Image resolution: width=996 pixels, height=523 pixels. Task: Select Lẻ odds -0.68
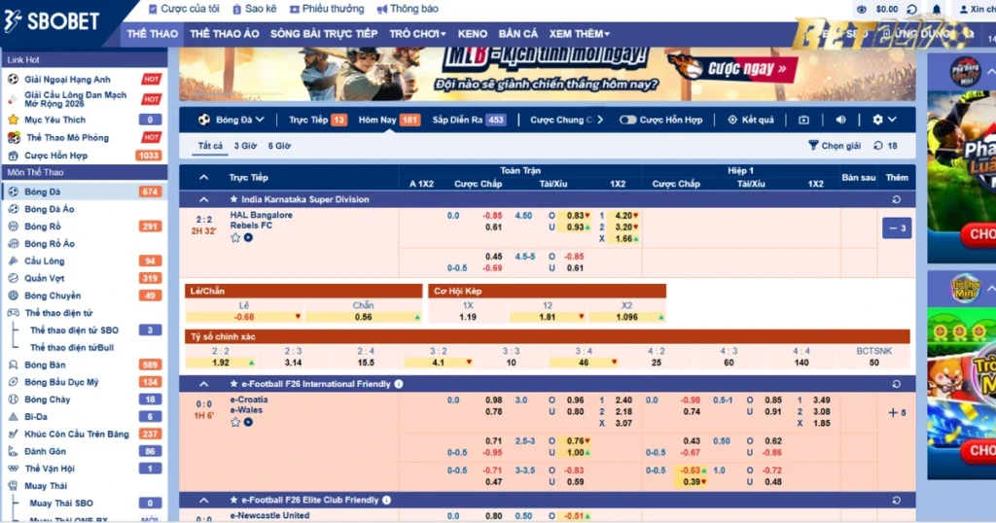tap(244, 317)
